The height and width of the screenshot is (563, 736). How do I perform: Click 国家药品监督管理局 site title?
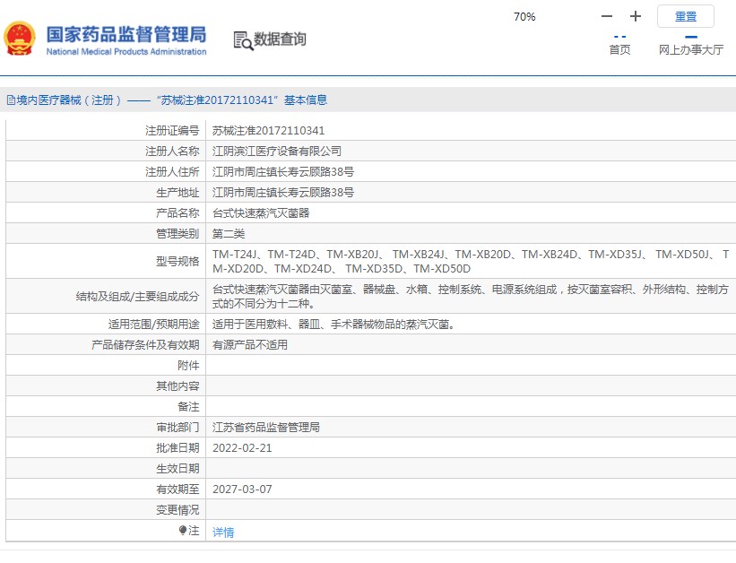click(x=126, y=35)
